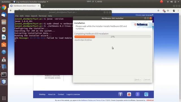
Task: Click the clock in the top bar
Action: [x=94, y=2]
